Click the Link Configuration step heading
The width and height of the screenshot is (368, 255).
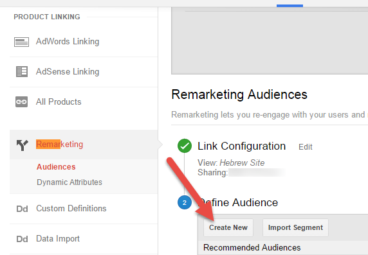tap(242, 146)
